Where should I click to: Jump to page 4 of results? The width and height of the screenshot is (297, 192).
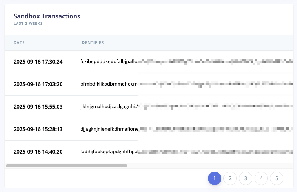(261, 179)
